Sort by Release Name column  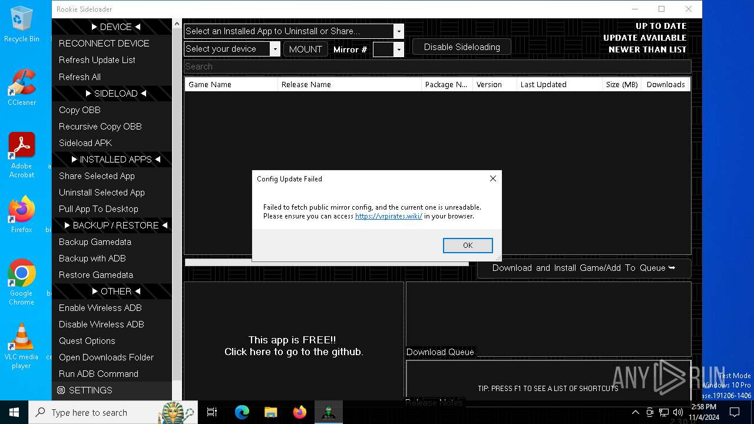349,84
